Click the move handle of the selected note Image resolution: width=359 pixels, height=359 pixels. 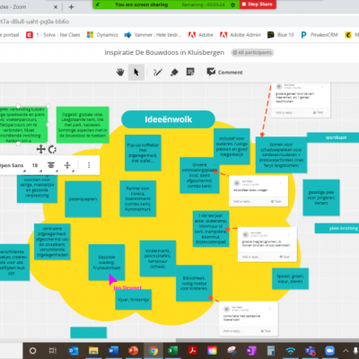pyautogui.click(x=40, y=149)
